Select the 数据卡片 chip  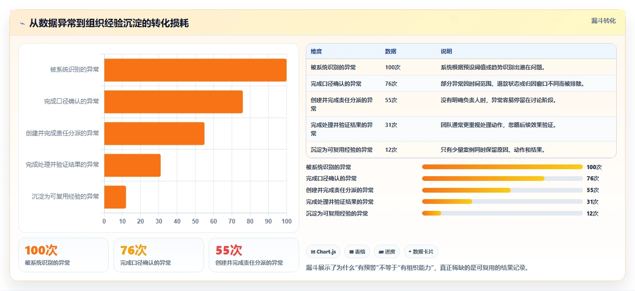click(x=421, y=252)
